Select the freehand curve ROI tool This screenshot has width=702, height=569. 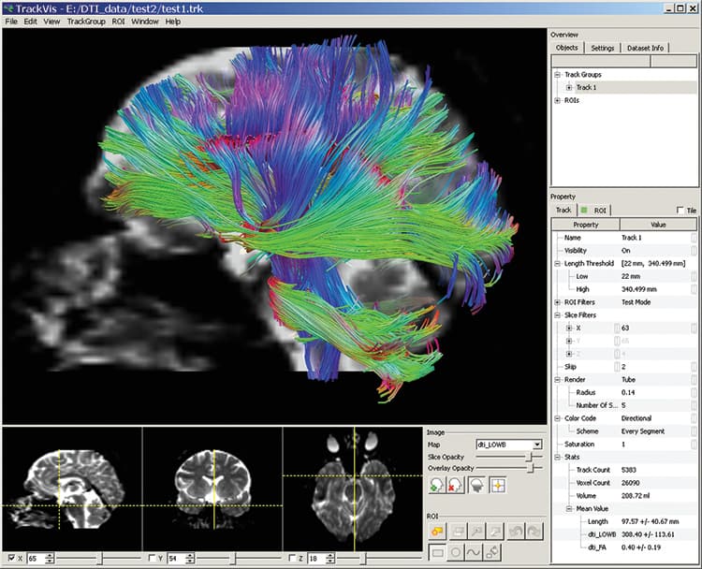tap(474, 552)
